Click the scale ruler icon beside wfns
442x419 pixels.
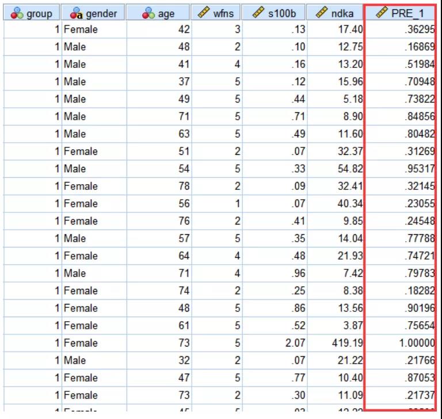pos(204,14)
